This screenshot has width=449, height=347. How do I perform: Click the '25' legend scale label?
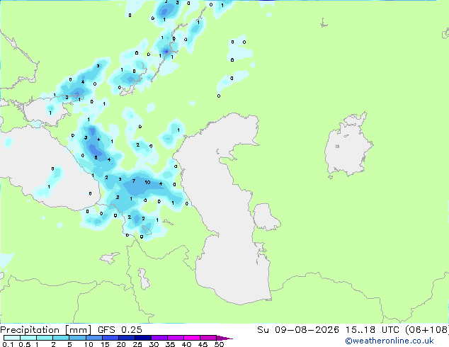pos(137,344)
